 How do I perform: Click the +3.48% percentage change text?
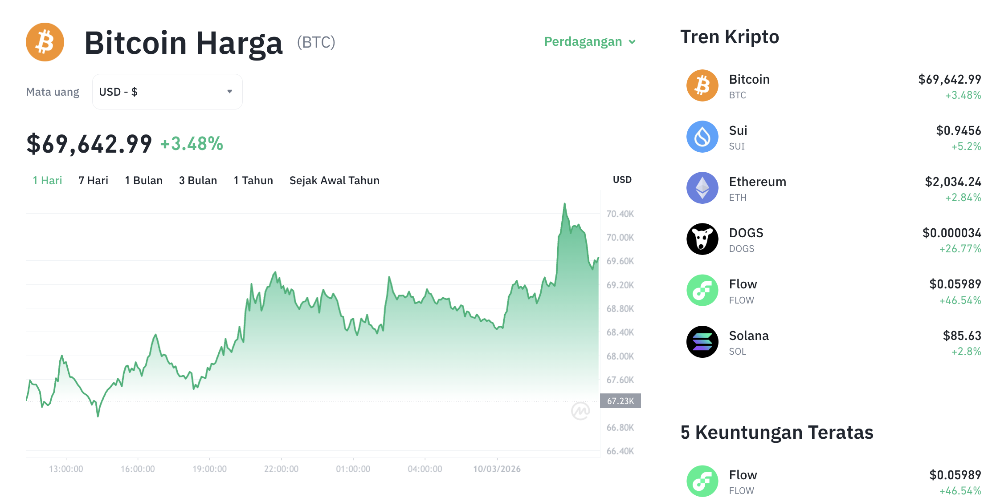[x=191, y=144]
